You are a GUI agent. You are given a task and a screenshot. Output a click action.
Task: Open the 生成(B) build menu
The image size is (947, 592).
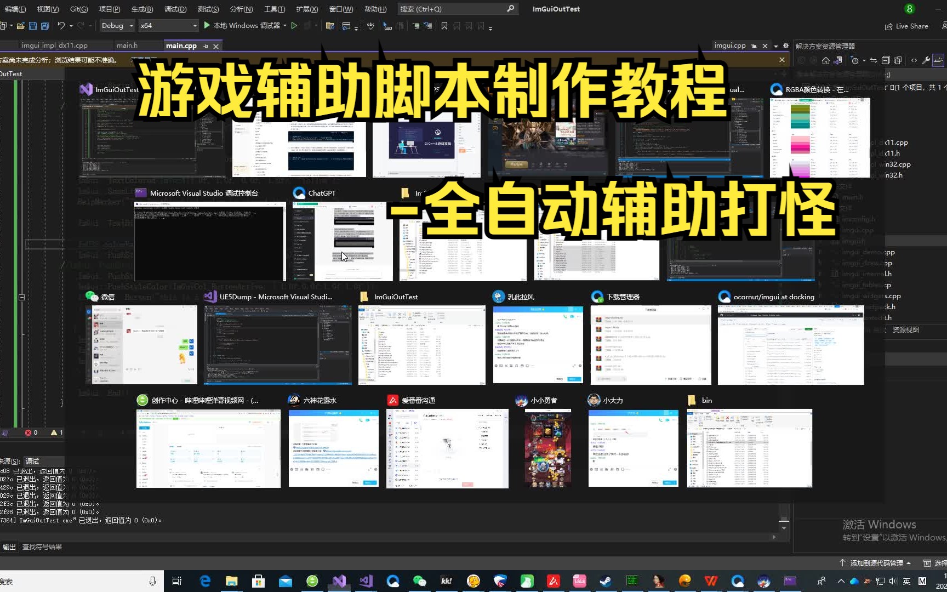142,9
